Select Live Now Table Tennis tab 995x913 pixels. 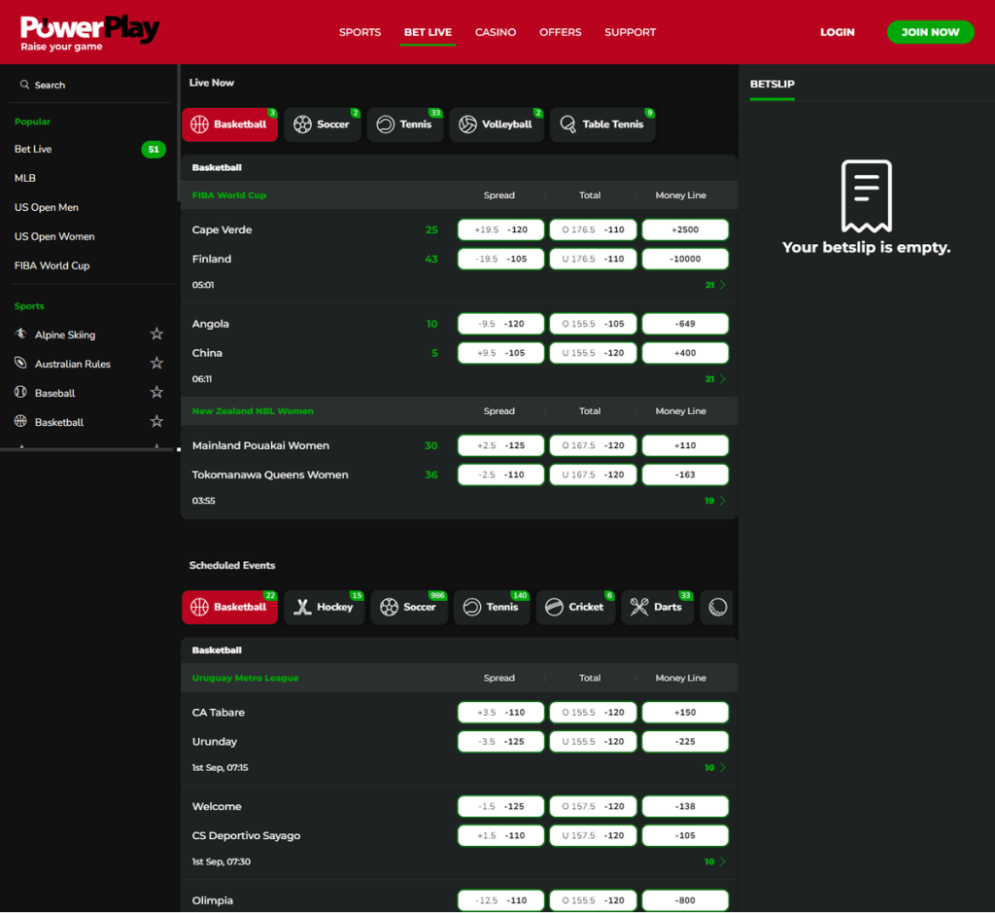pyautogui.click(x=602, y=124)
